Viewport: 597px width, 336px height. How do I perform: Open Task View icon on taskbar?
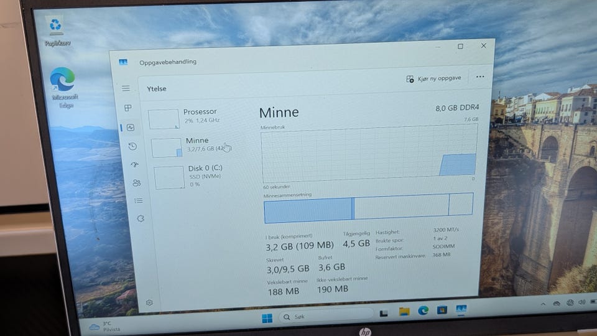pyautogui.click(x=384, y=313)
